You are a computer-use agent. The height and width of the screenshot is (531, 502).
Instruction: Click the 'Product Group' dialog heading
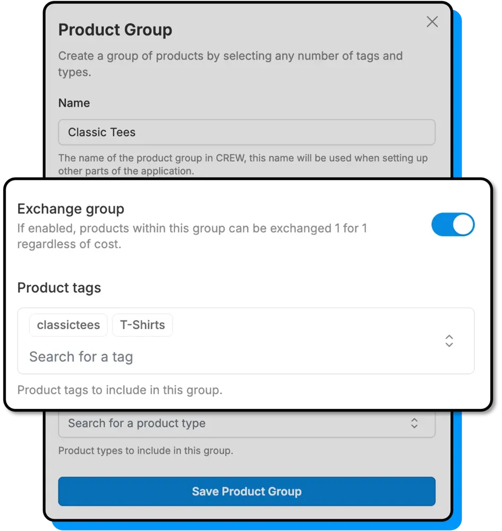click(115, 30)
